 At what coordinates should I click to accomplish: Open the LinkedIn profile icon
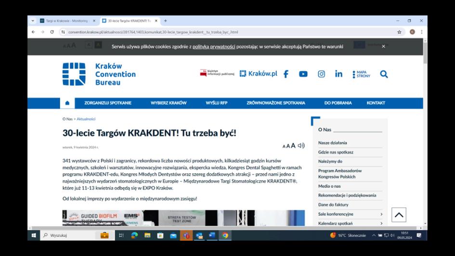click(338, 74)
